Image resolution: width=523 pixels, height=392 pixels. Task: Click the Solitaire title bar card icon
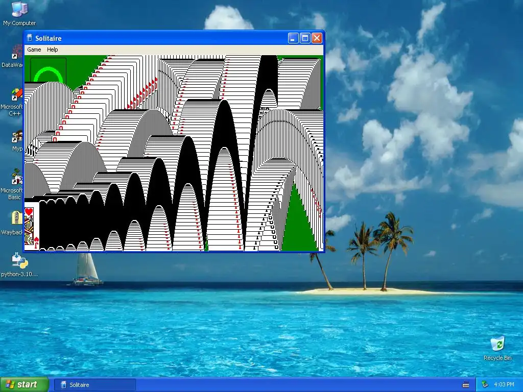pos(29,38)
